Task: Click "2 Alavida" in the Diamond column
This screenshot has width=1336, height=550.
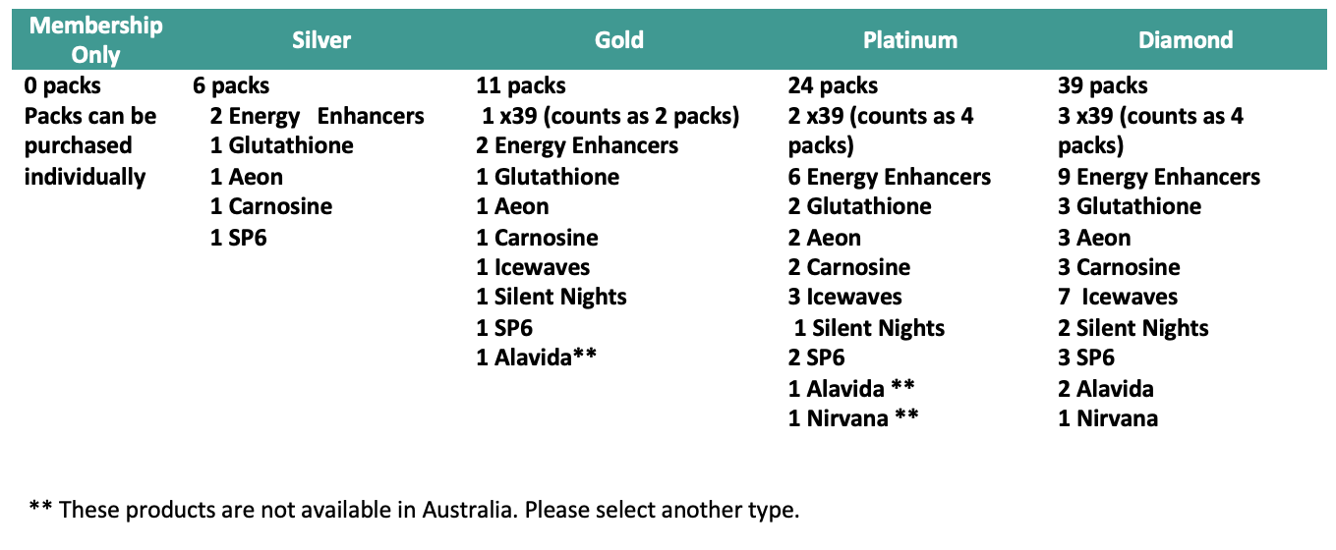Action: point(1105,388)
